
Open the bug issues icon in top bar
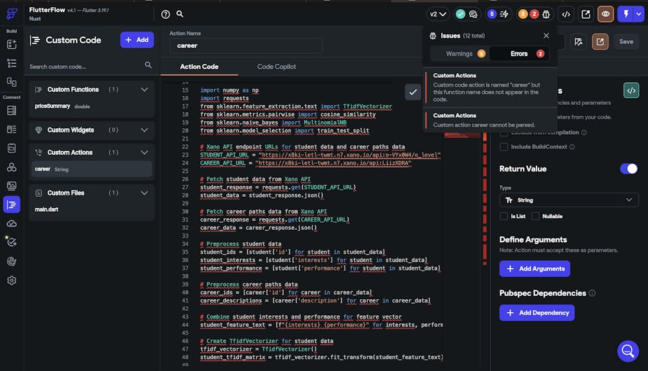(547, 14)
